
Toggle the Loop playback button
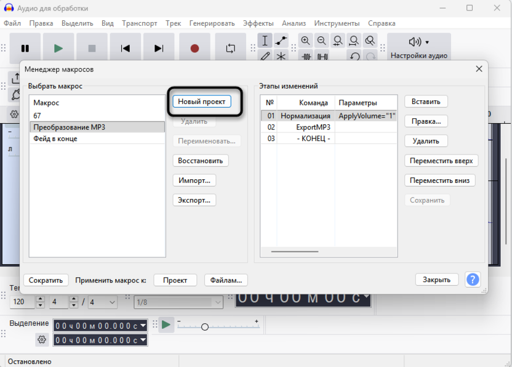(x=231, y=49)
